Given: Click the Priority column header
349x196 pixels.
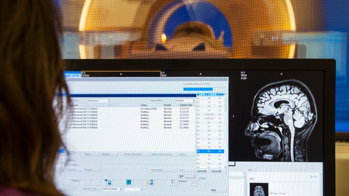Looking at the screenshot, I should coord(167,105).
